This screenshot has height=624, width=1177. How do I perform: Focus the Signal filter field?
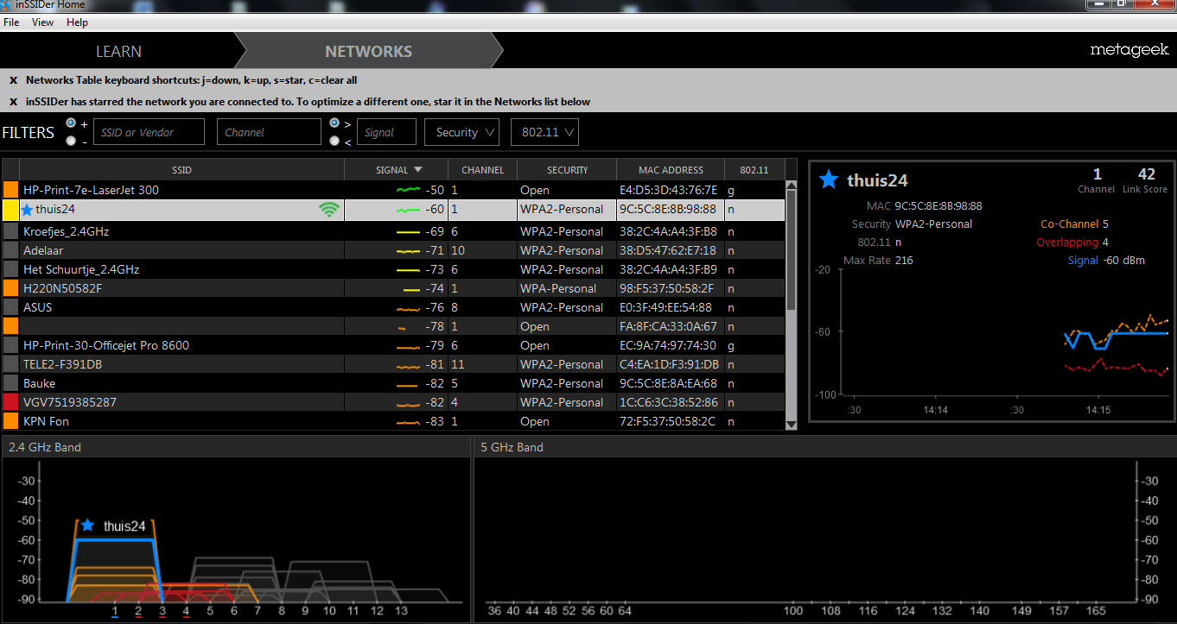(386, 132)
